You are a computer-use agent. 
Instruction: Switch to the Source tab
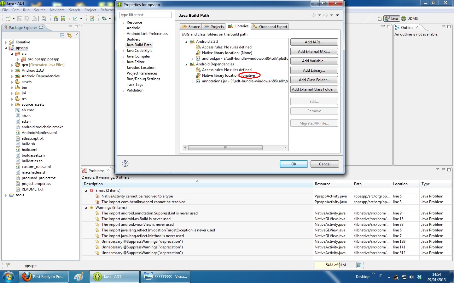click(x=191, y=27)
